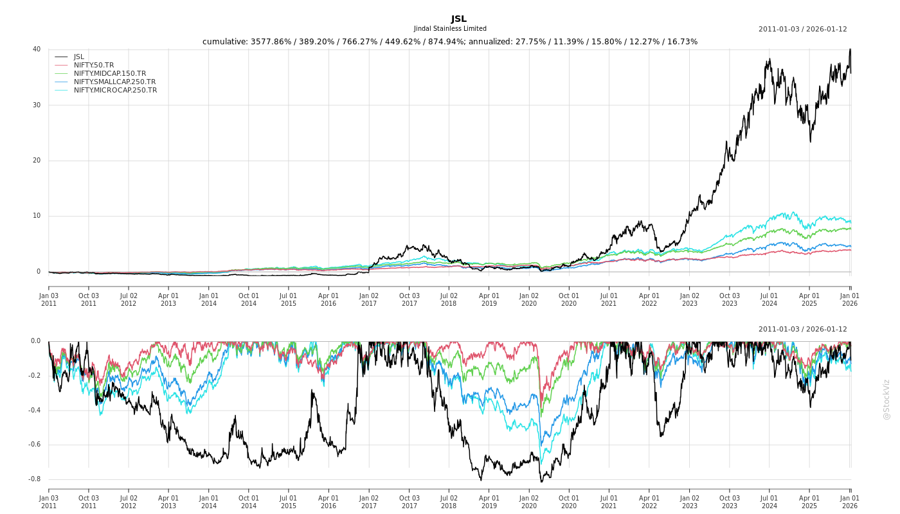900x514 pixels.
Task: Click the black JSL legend line swatch
Action: pos(61,57)
